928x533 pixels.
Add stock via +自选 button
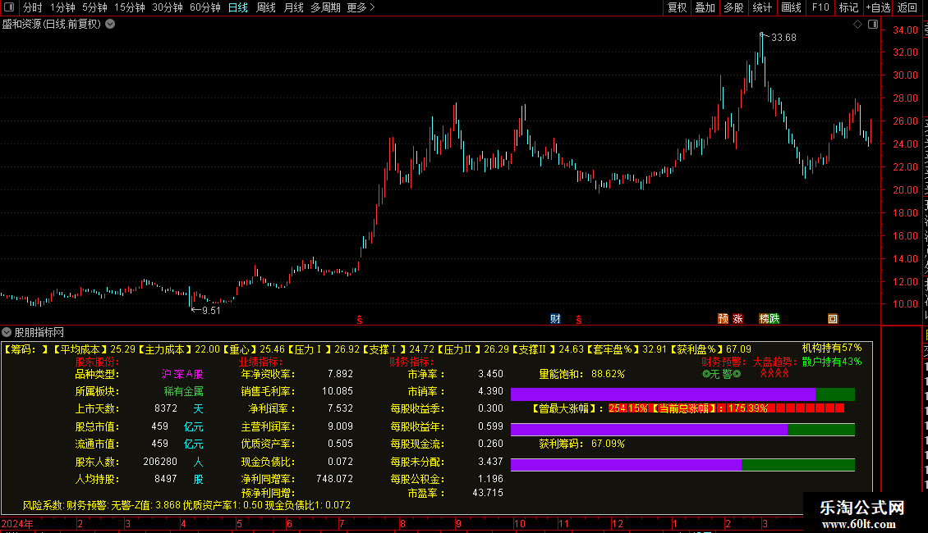point(878,7)
